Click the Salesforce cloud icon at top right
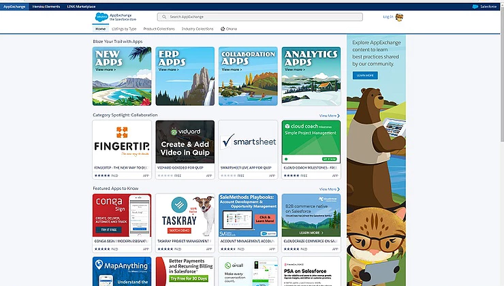504x286 pixels. click(x=475, y=6)
